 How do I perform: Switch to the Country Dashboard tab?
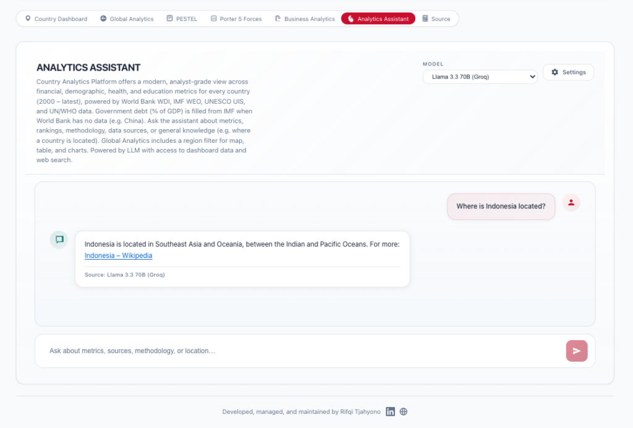tap(56, 19)
